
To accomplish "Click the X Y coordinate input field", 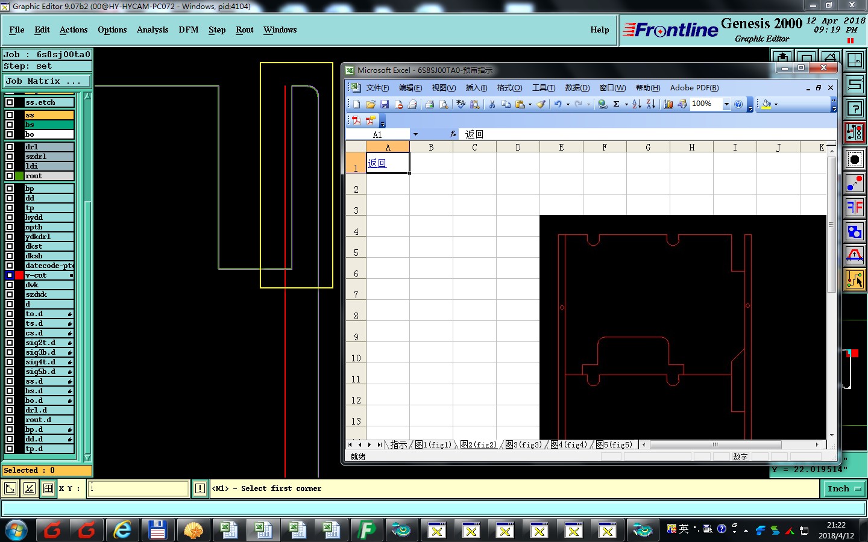I will tap(139, 488).
